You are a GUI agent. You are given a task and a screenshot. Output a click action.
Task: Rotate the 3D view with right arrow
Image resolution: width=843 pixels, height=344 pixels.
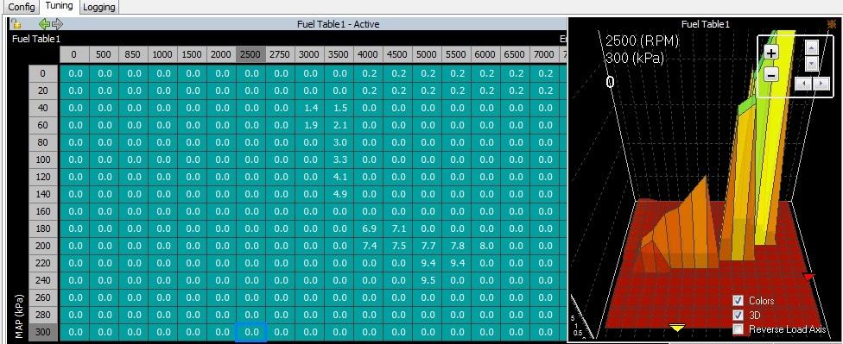coord(821,83)
